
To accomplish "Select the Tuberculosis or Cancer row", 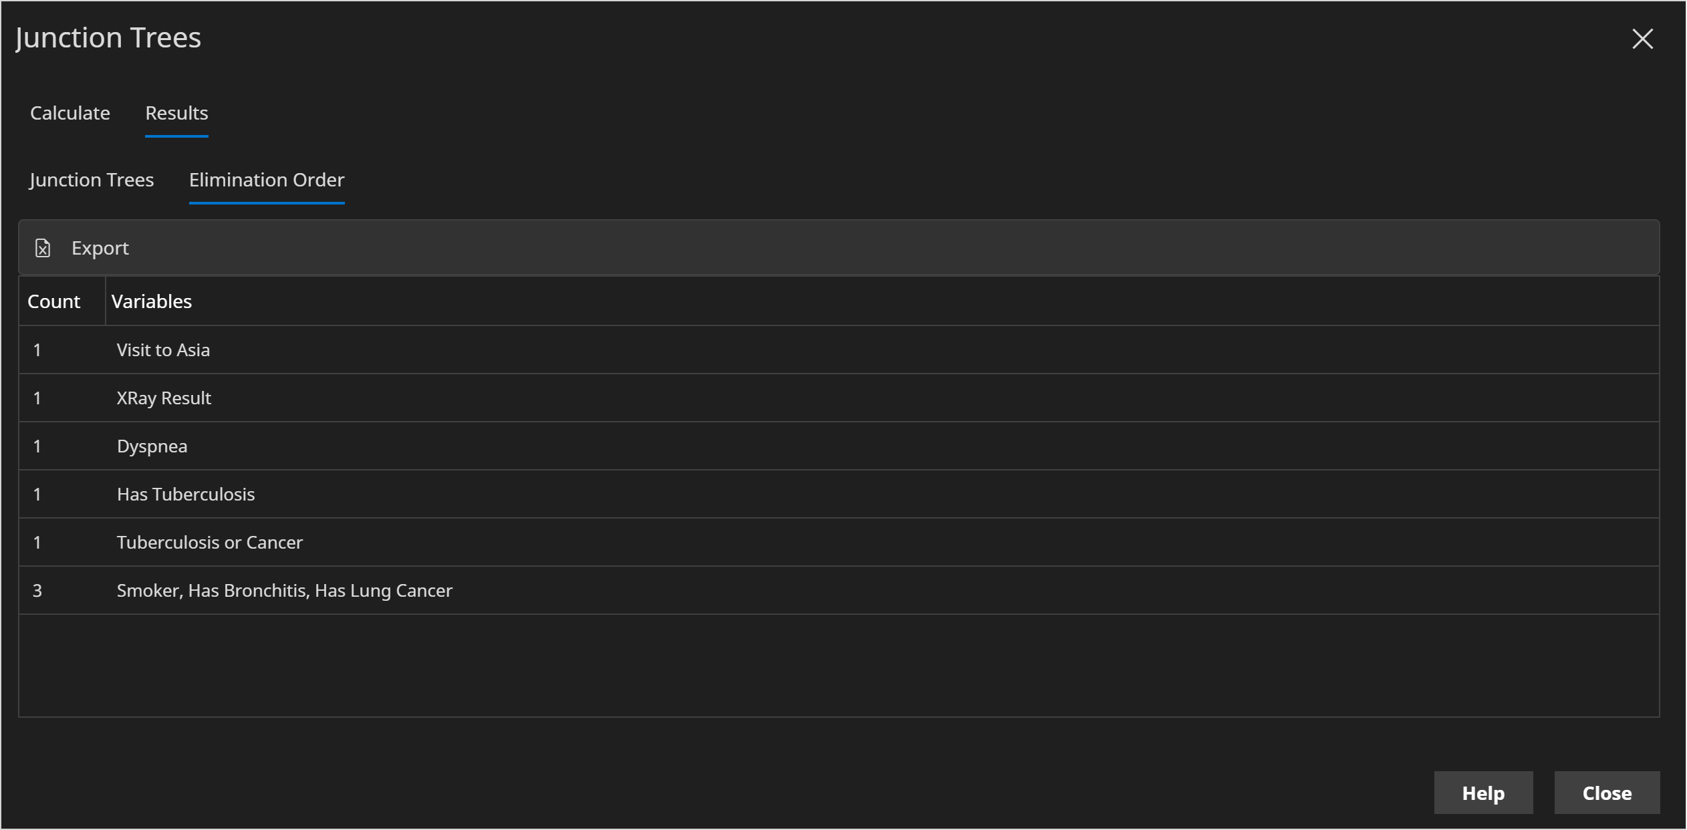I will (x=210, y=543).
